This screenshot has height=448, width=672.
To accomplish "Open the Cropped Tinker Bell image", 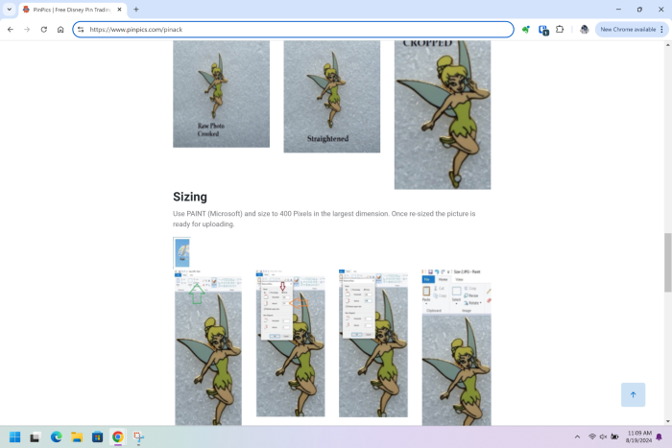I will (443, 115).
